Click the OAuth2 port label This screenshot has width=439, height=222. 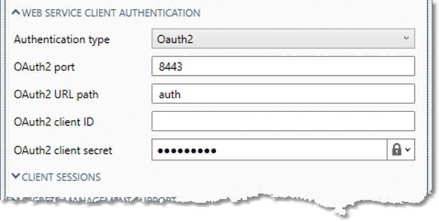pyautogui.click(x=44, y=67)
